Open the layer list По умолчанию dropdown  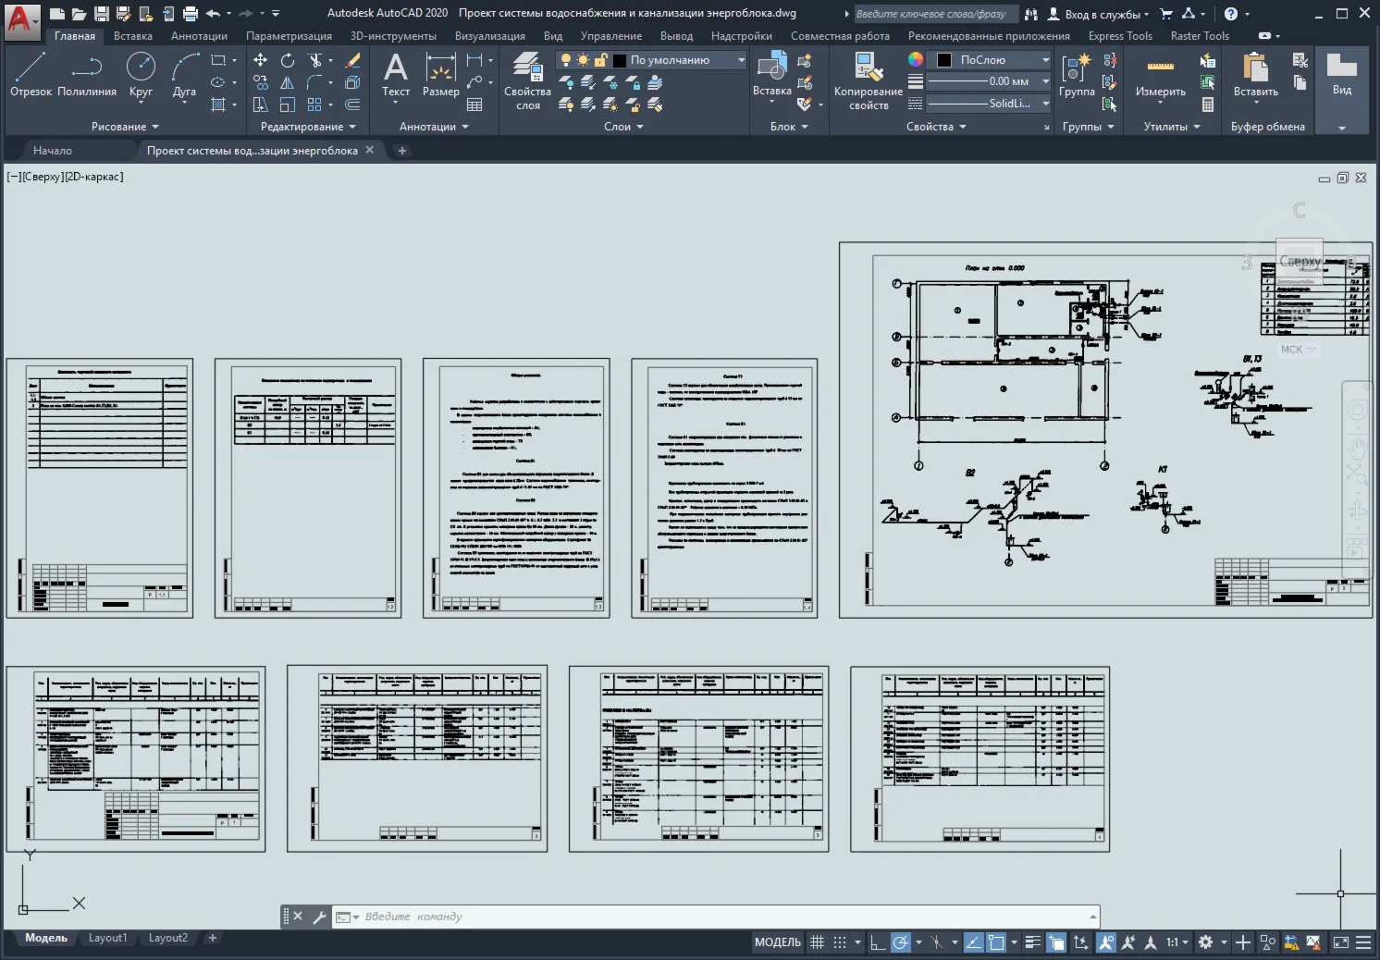click(x=652, y=60)
